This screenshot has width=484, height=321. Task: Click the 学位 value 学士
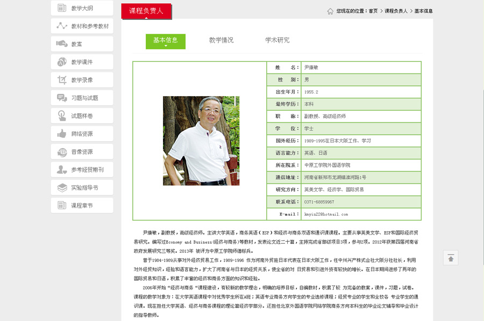309,128
